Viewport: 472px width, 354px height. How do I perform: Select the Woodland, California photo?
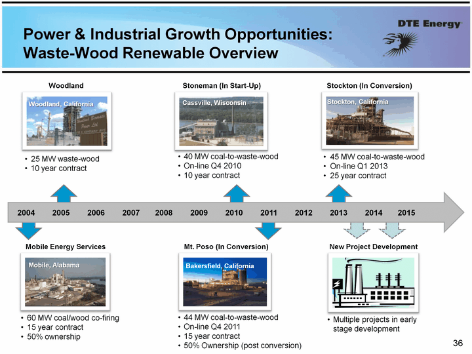point(66,122)
